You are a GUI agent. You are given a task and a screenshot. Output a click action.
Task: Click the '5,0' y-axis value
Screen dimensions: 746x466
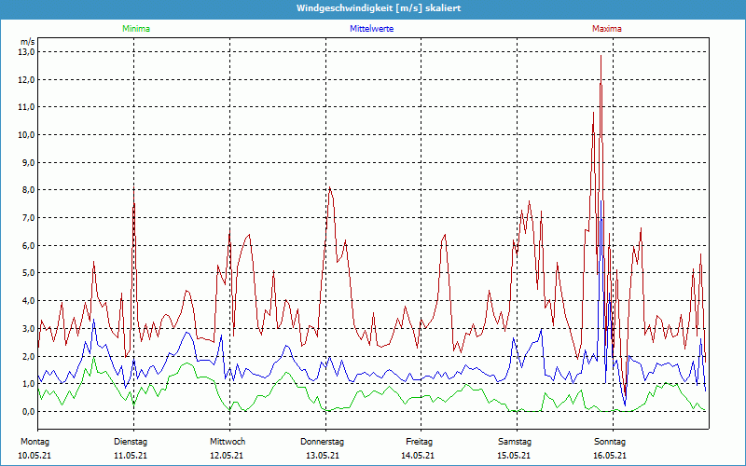pyautogui.click(x=28, y=273)
